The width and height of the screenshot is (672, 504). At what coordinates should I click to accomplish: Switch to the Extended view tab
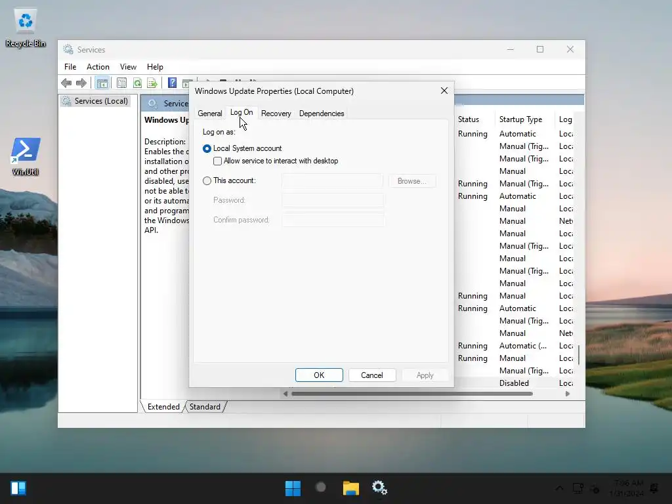pos(163,407)
